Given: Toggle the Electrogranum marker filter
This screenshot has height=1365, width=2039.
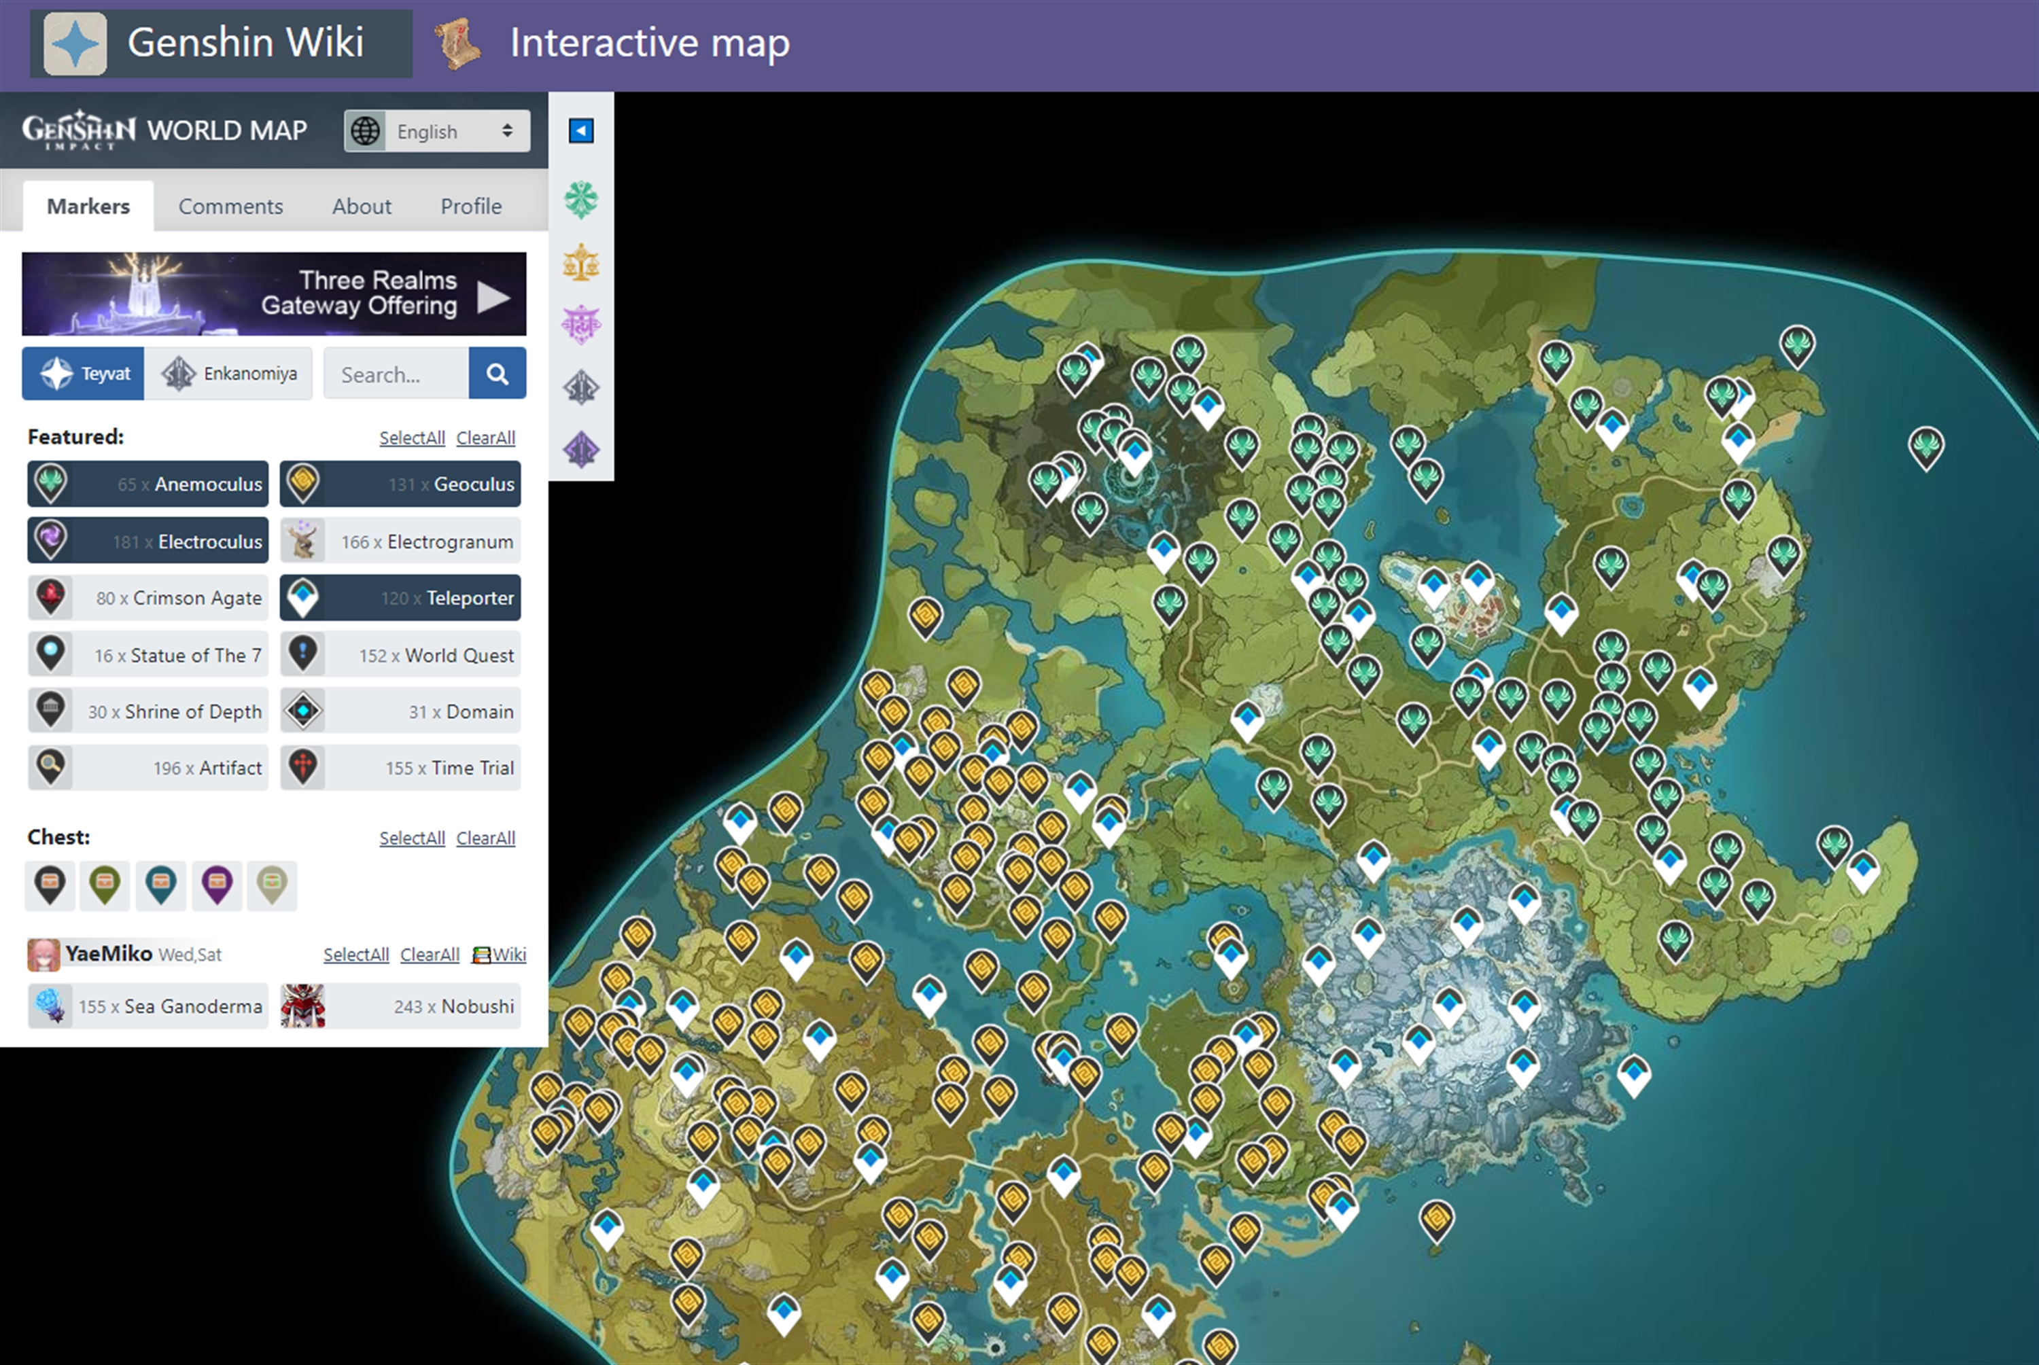Looking at the screenshot, I should coord(400,542).
